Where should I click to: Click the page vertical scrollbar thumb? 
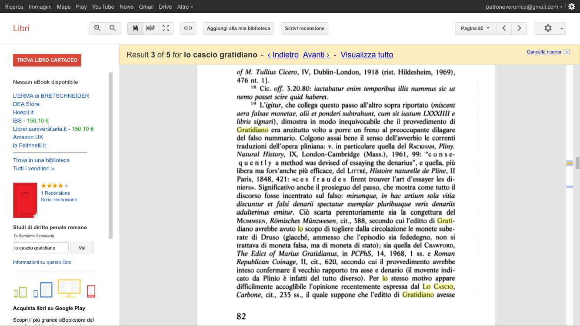pos(577,163)
